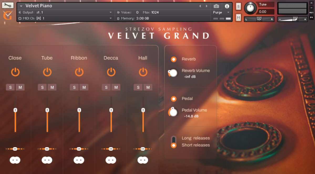The image size is (315, 174).
Task: Click the wrench edit icon
Action: pyautogui.click(x=7, y=5)
